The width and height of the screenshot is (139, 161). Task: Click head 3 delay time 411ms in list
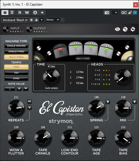pos(80,83)
